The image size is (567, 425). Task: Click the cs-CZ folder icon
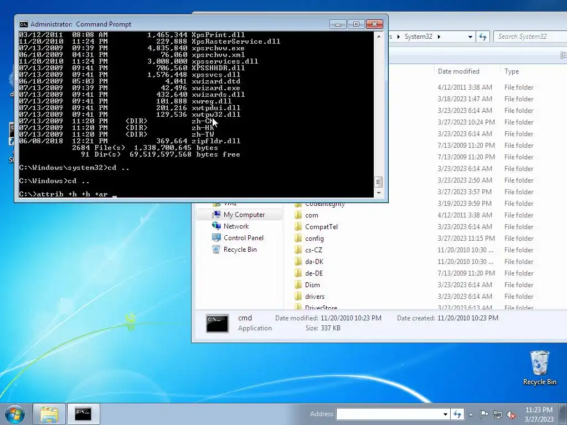(x=298, y=250)
